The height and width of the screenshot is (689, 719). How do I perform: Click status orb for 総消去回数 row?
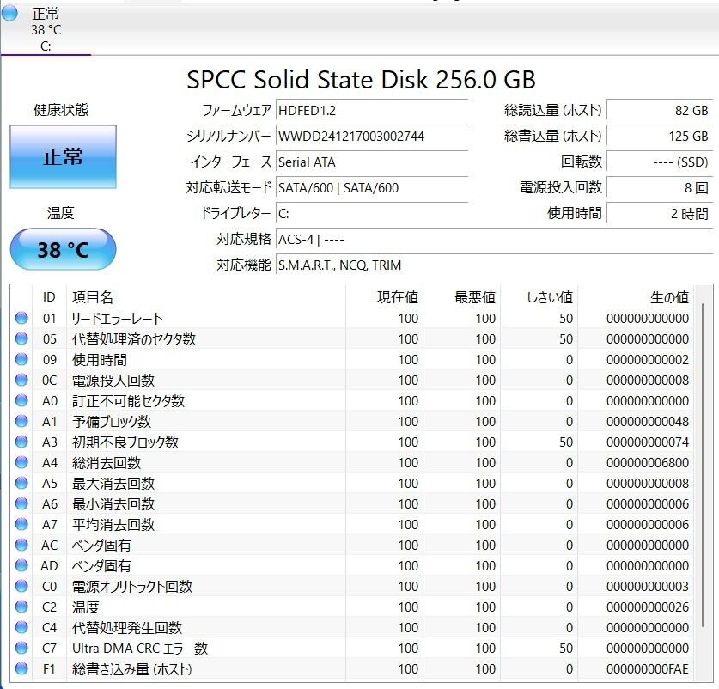point(21,463)
